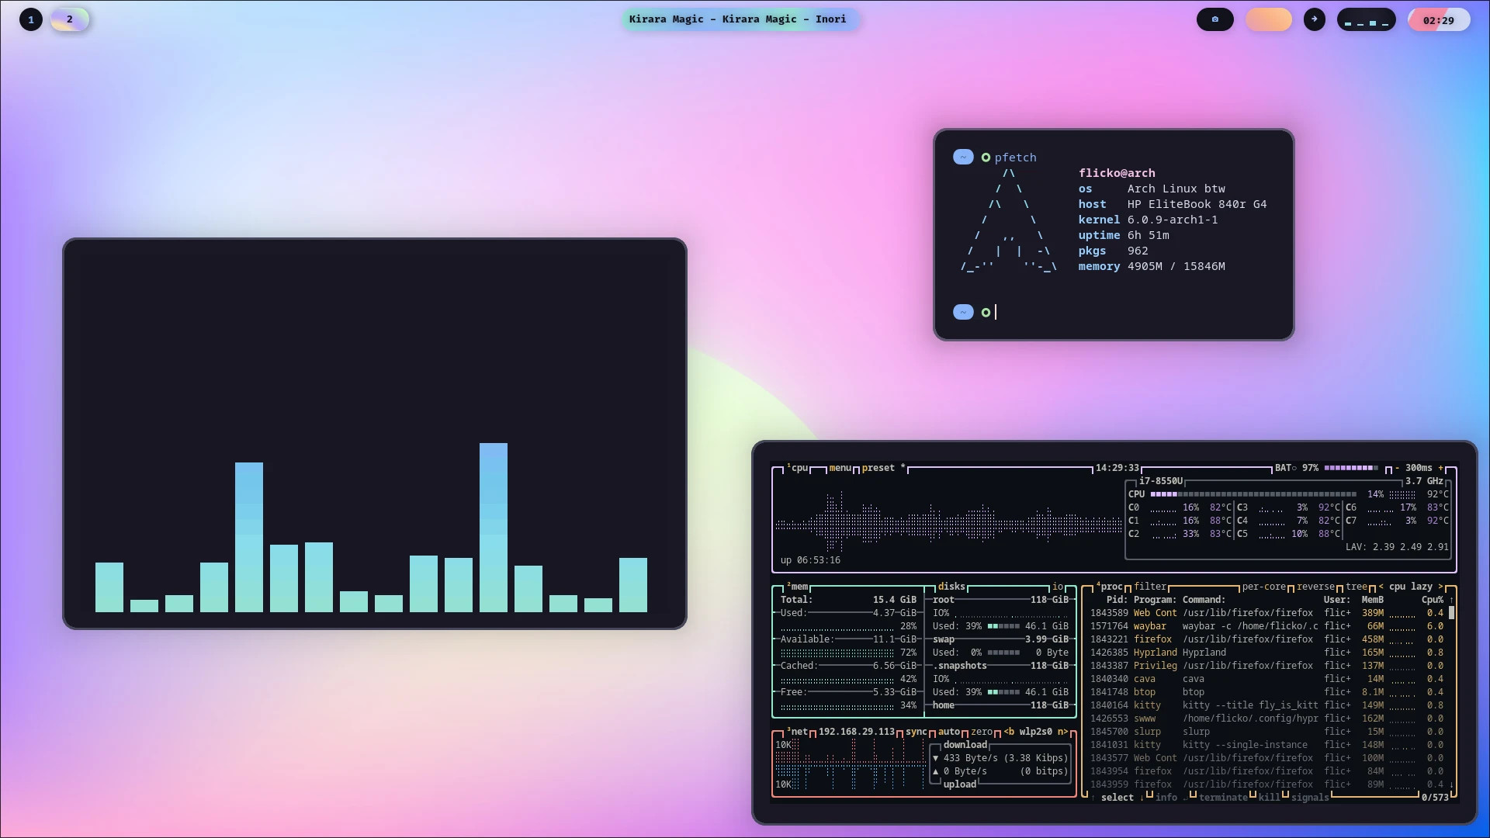1490x838 pixels.
Task: Open the preset selector in btop's cpu panel
Action: click(x=877, y=468)
